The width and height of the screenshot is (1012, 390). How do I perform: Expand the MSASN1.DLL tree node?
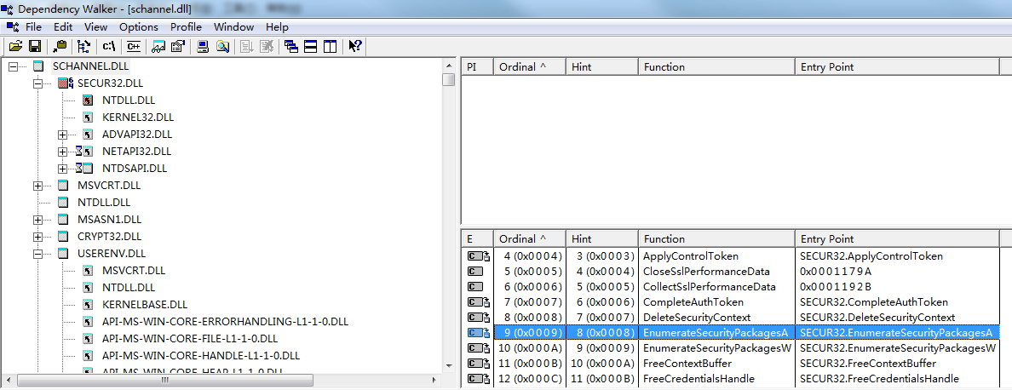(37, 219)
